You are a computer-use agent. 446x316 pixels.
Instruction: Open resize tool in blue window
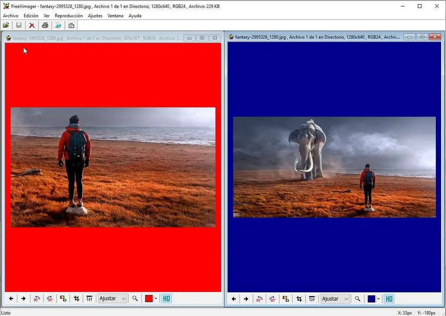click(x=285, y=299)
